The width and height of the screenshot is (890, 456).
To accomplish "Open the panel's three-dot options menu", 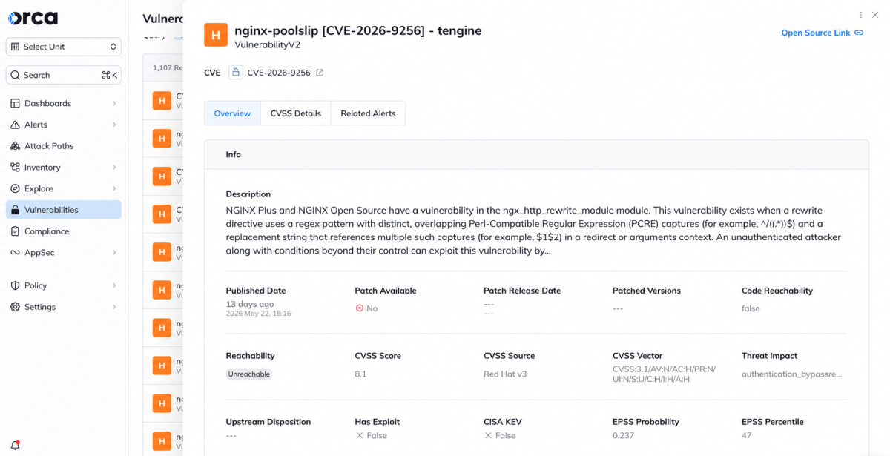I will [x=861, y=15].
